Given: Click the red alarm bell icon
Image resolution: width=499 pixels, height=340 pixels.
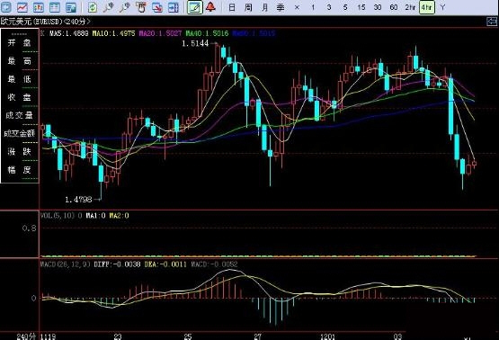Looking at the screenshot, I should pos(210,6).
